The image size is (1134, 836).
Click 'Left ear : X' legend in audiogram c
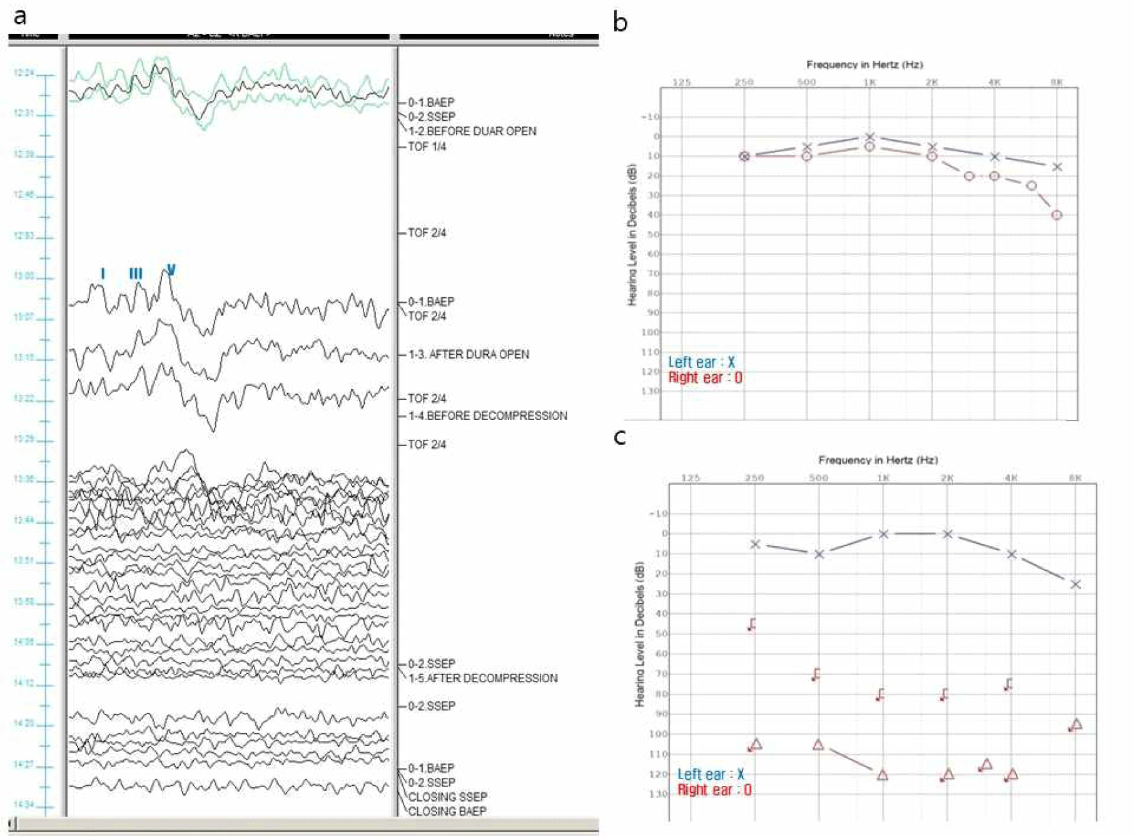click(x=711, y=775)
